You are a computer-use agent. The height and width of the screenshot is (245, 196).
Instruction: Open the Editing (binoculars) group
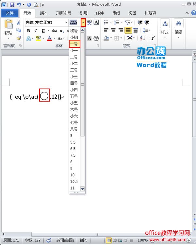(x=178, y=29)
